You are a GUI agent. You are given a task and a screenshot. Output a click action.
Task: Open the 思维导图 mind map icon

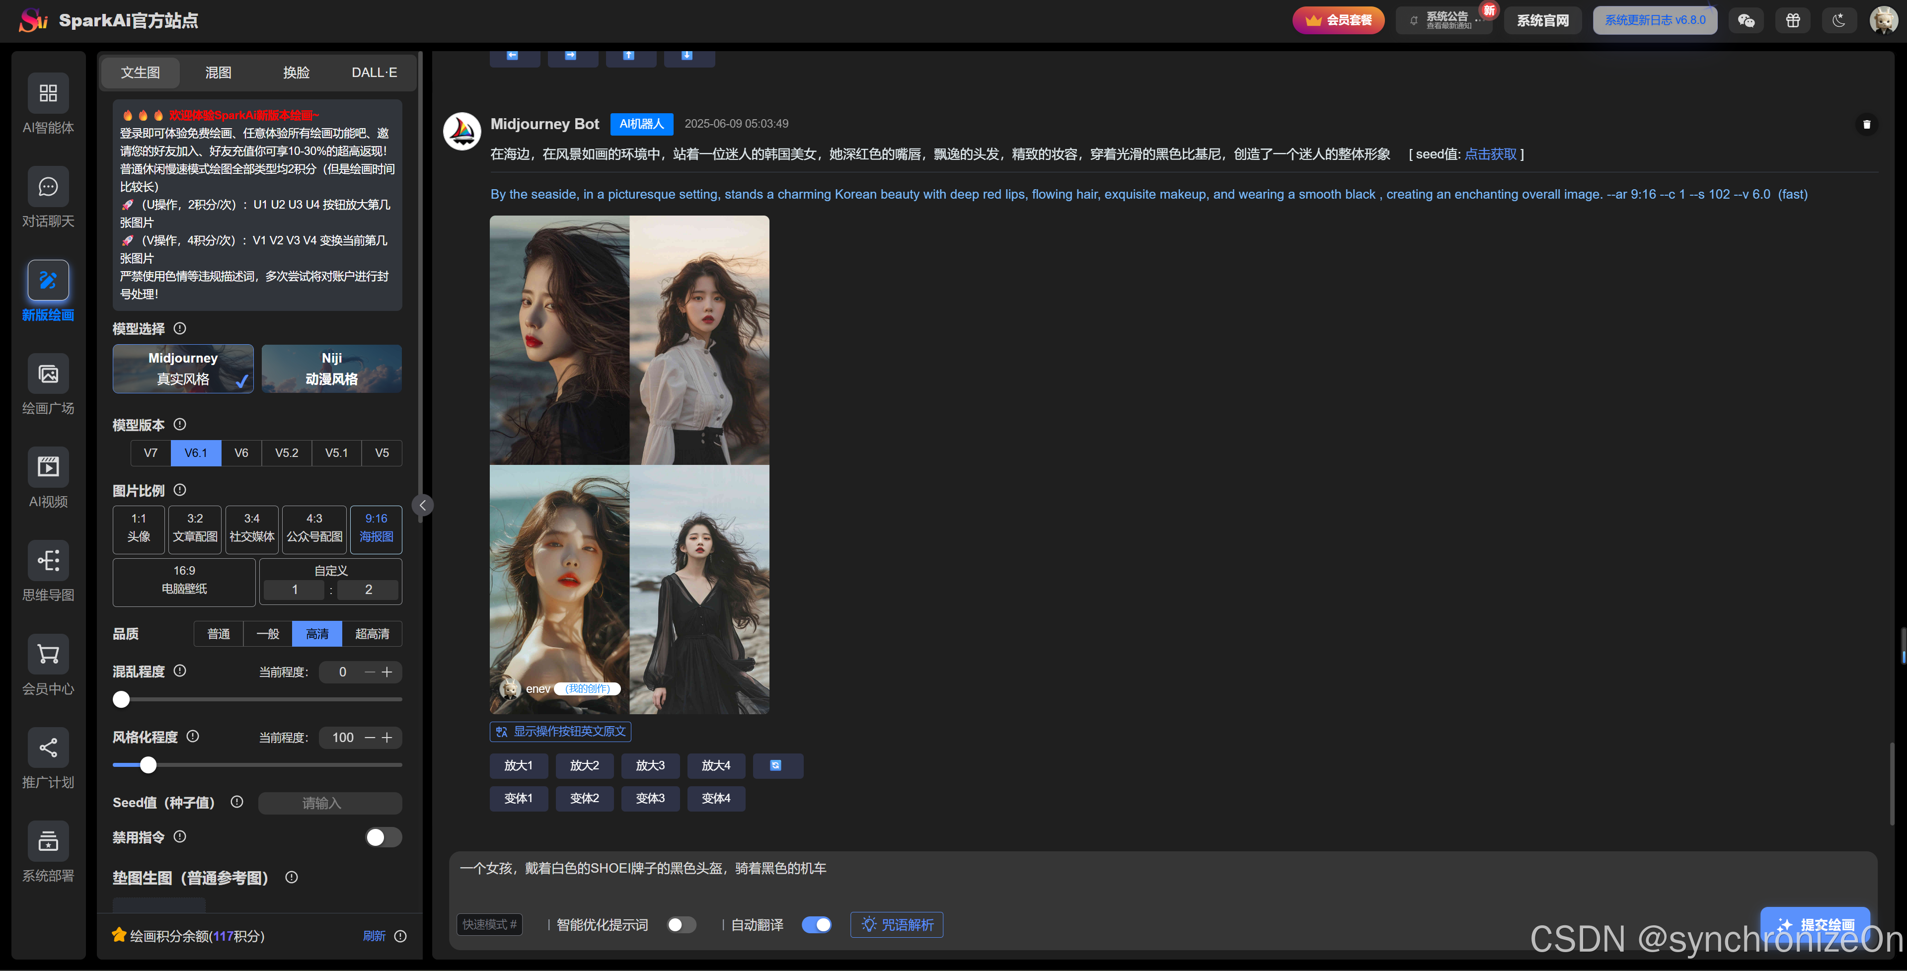coord(48,560)
